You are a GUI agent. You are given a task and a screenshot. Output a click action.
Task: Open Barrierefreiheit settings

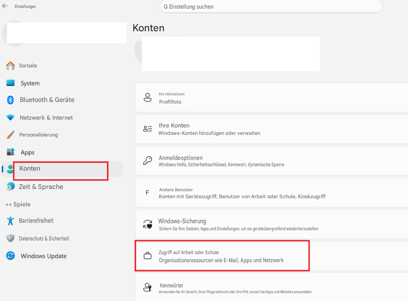[x=62, y=221]
